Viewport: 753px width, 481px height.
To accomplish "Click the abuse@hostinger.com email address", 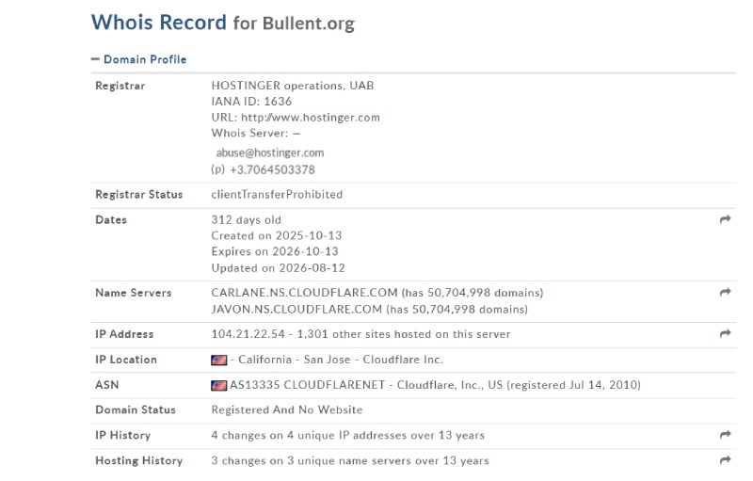I will pyautogui.click(x=270, y=152).
